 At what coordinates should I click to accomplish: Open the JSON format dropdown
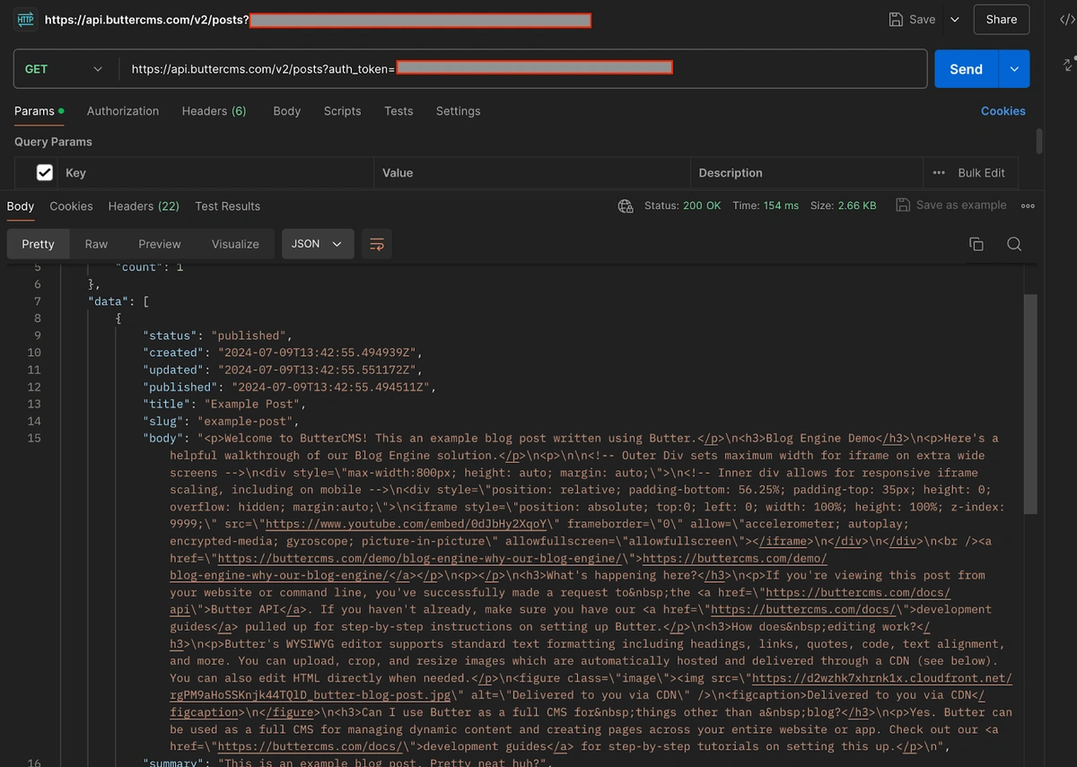click(x=318, y=244)
